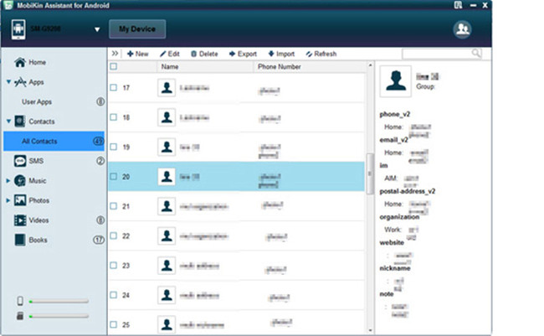Open the Videos icon in sidebar
Screen dimensions: 544x336
[x=20, y=220]
